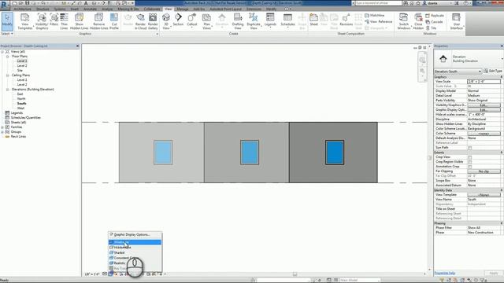Click Replicate window
The height and width of the screenshot is (283, 504).
435,16
